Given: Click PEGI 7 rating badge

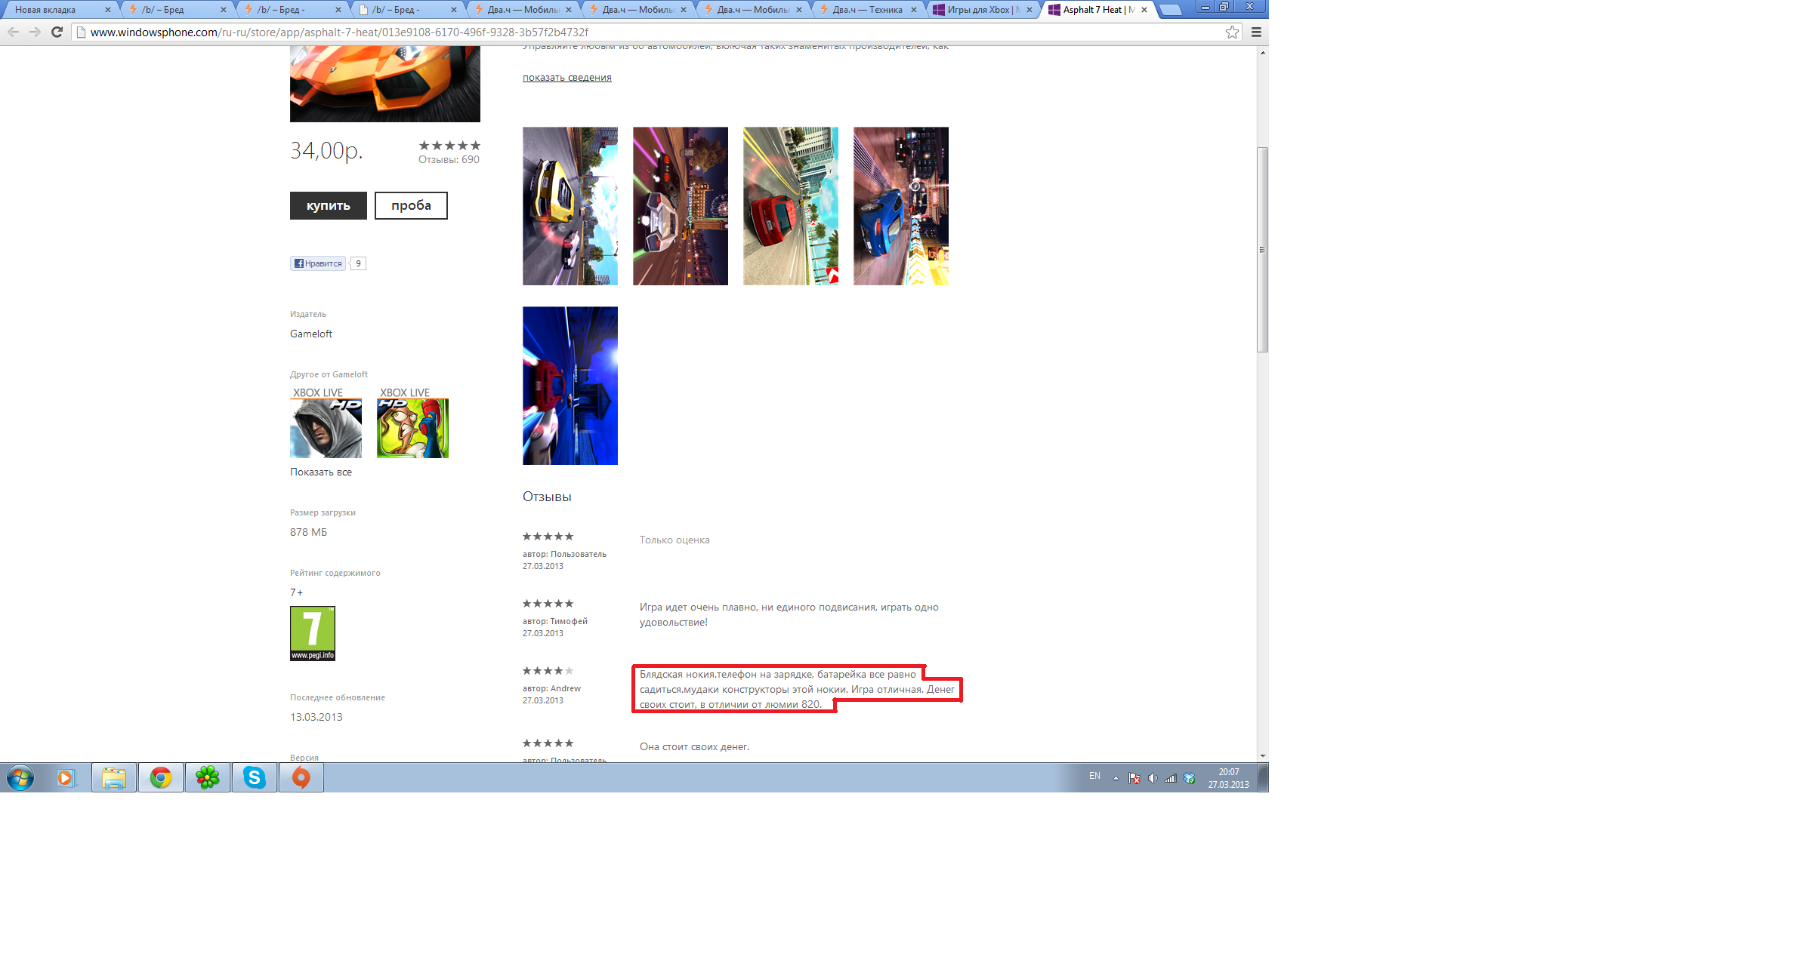Looking at the screenshot, I should point(313,633).
